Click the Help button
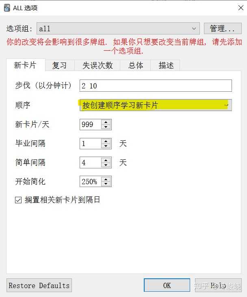This screenshot has width=247, height=297. (218, 285)
